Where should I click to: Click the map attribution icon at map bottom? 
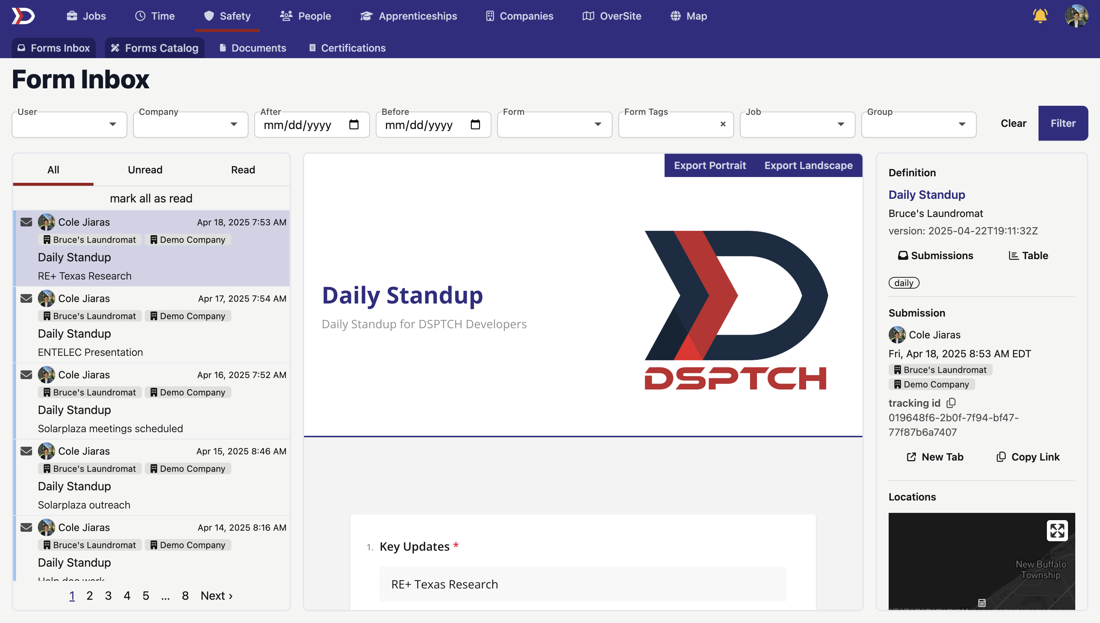(982, 602)
